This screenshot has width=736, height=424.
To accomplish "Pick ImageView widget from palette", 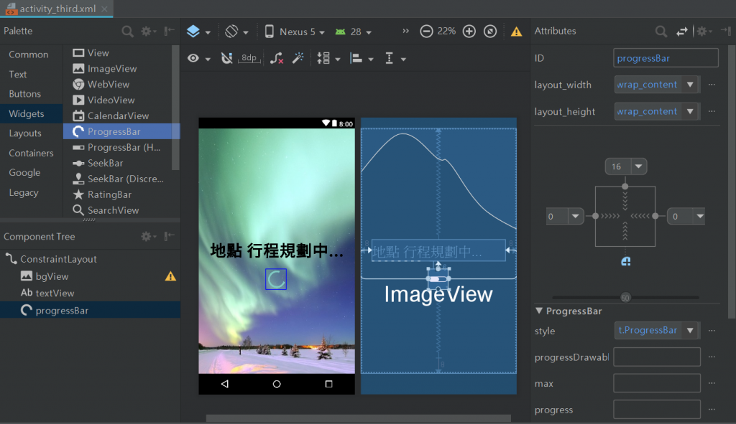I will pos(117,68).
